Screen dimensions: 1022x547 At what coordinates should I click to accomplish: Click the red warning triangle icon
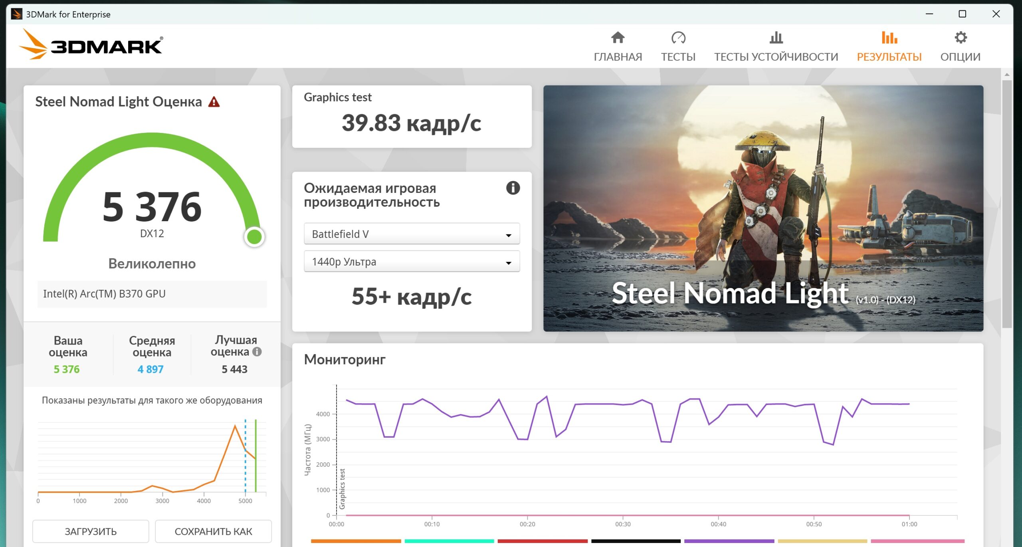click(214, 102)
